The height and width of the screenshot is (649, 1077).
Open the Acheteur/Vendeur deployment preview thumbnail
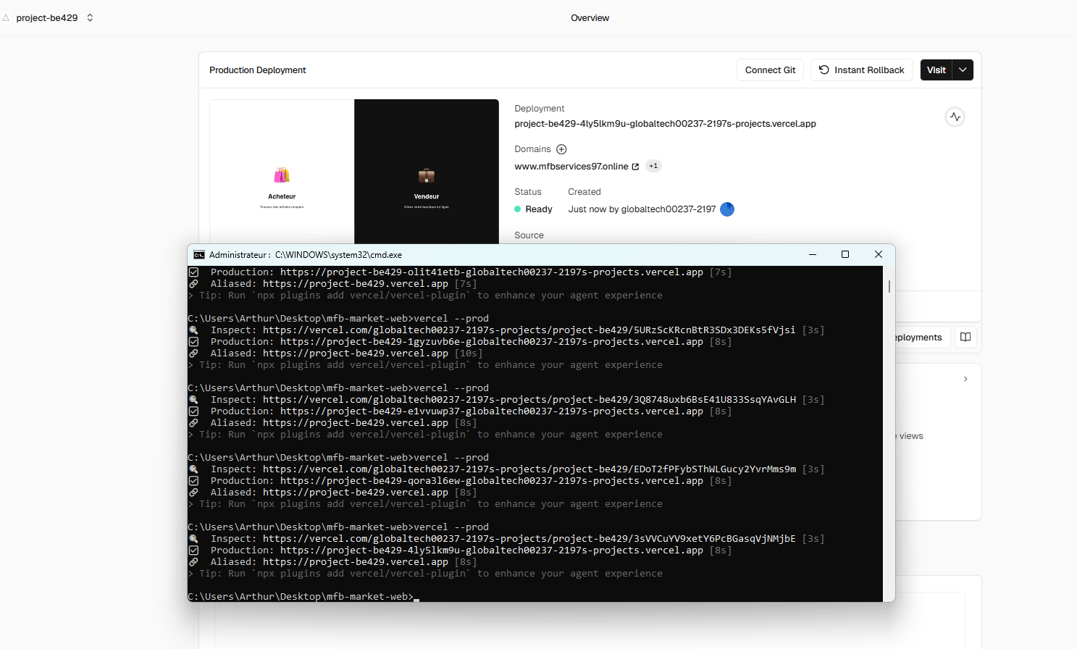click(354, 172)
